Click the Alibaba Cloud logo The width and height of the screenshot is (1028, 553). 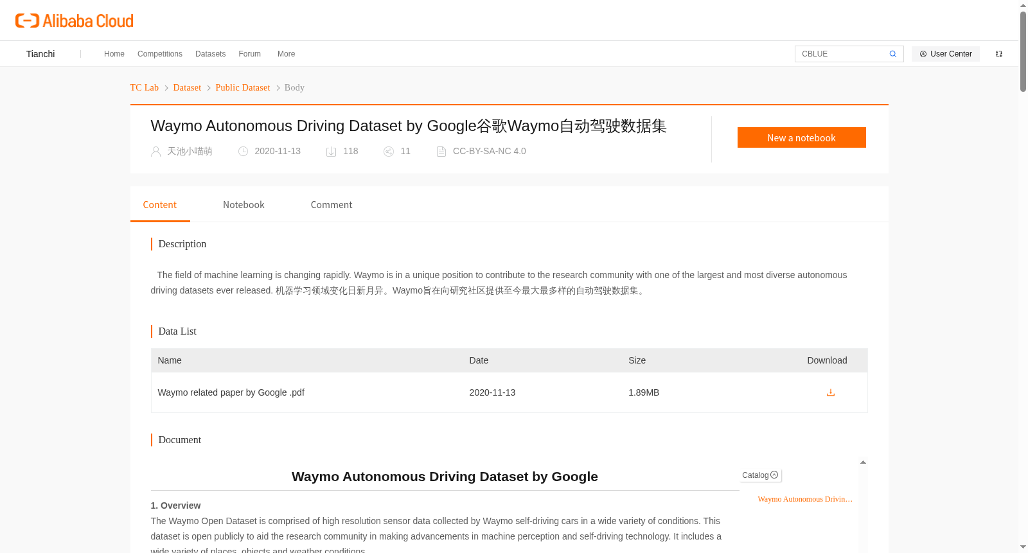pos(75,21)
